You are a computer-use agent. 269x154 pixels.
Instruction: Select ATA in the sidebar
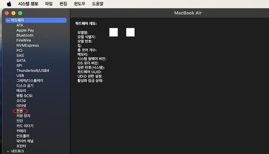(x=20, y=25)
